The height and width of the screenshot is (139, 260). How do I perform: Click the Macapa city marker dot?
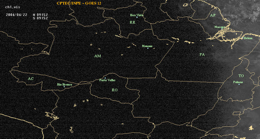point(222,29)
